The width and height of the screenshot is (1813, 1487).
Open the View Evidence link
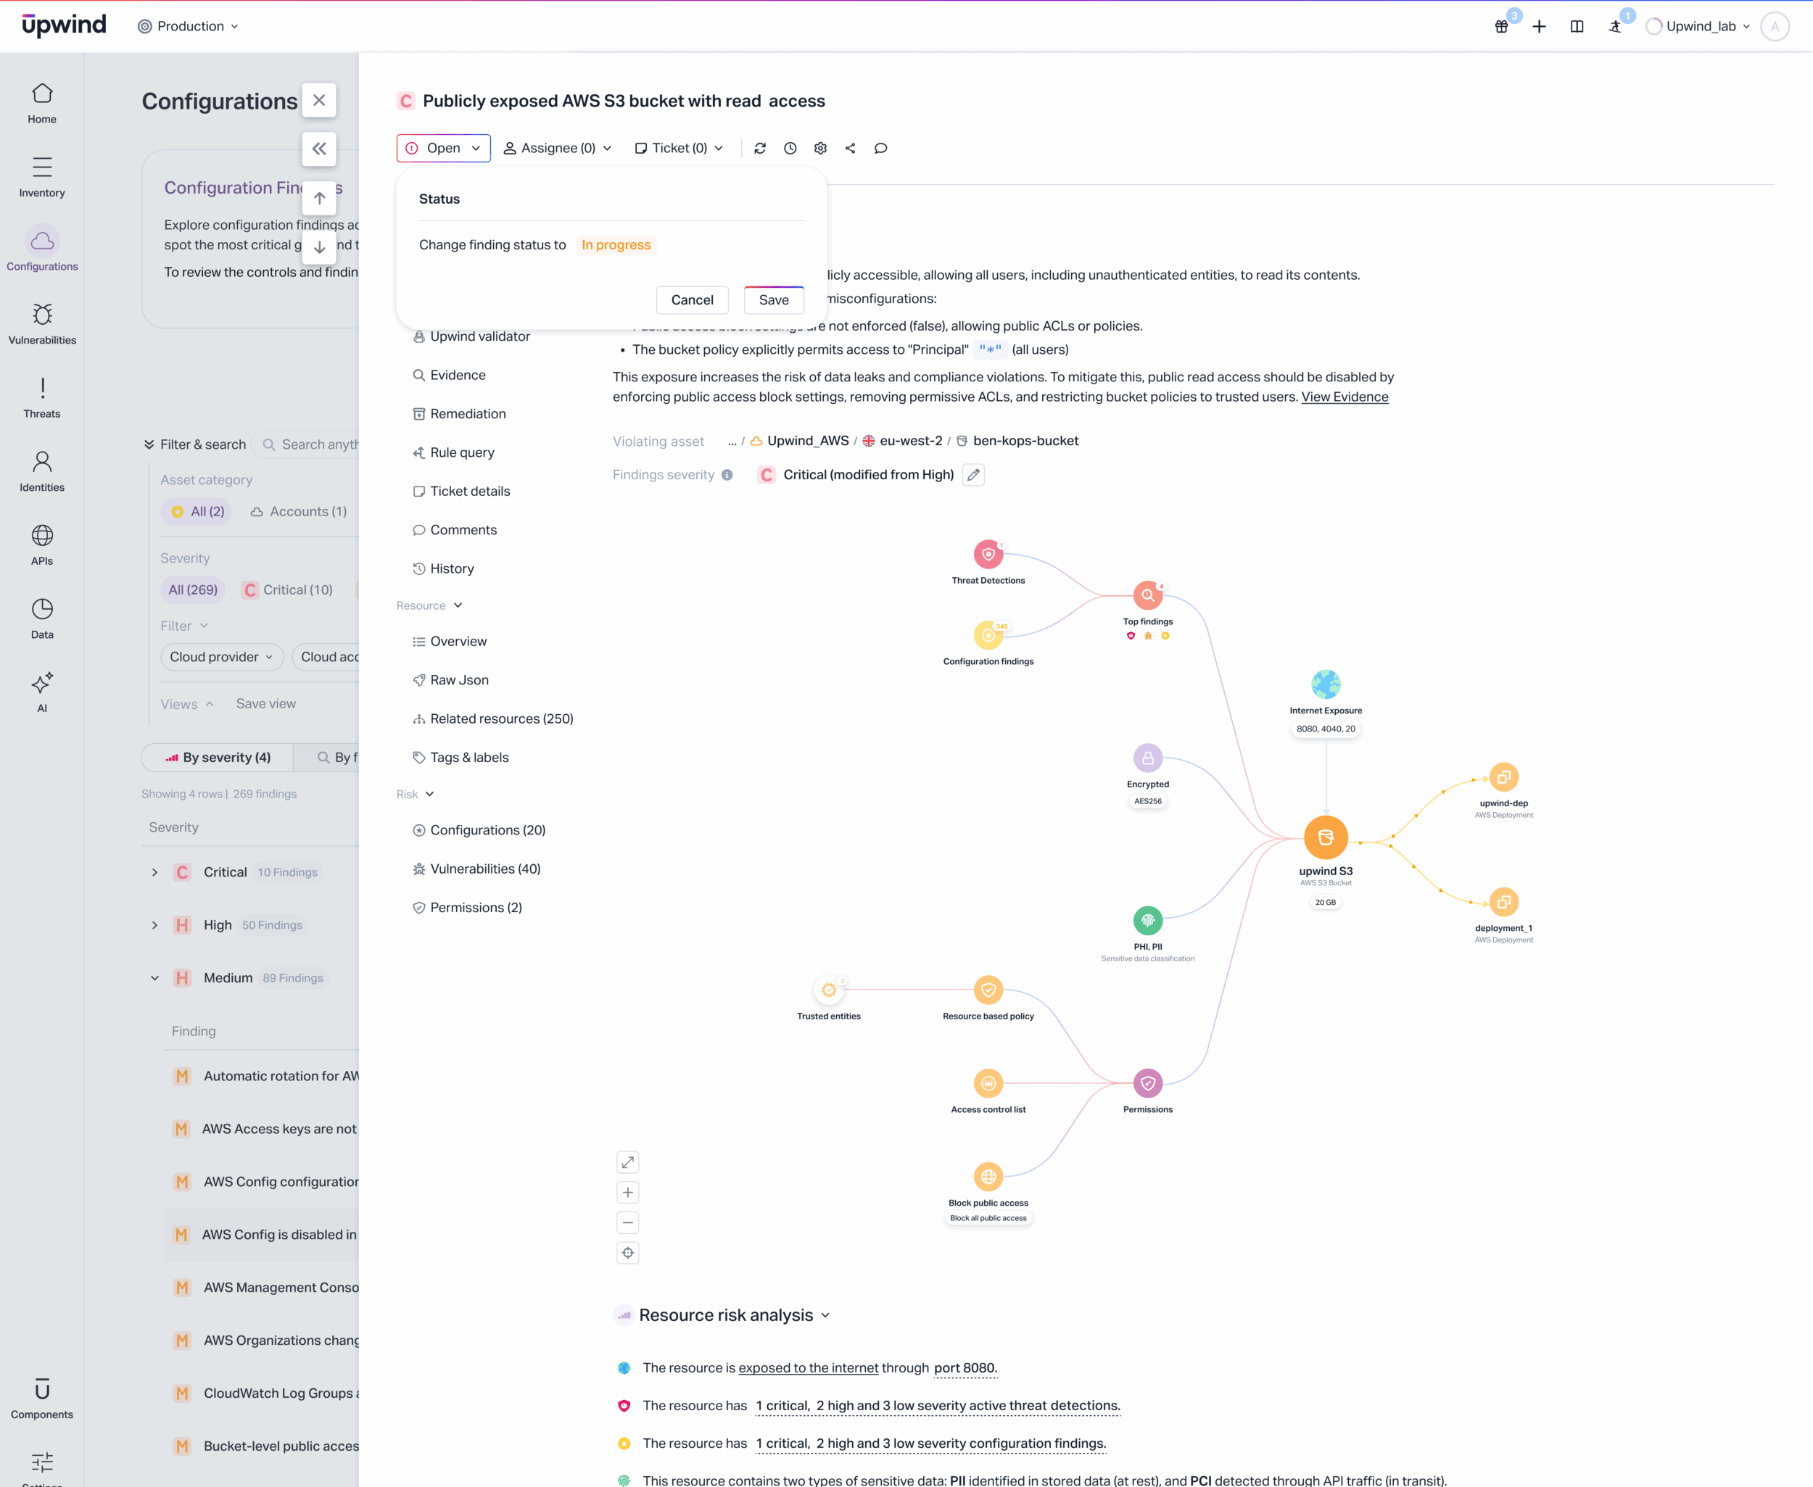(x=1345, y=397)
